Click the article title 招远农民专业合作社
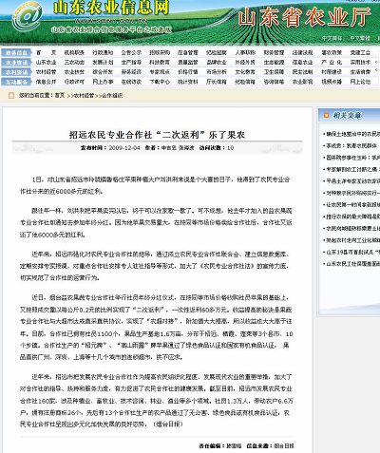Image resolution: width=380 pixels, height=453 pixels. 157,135
